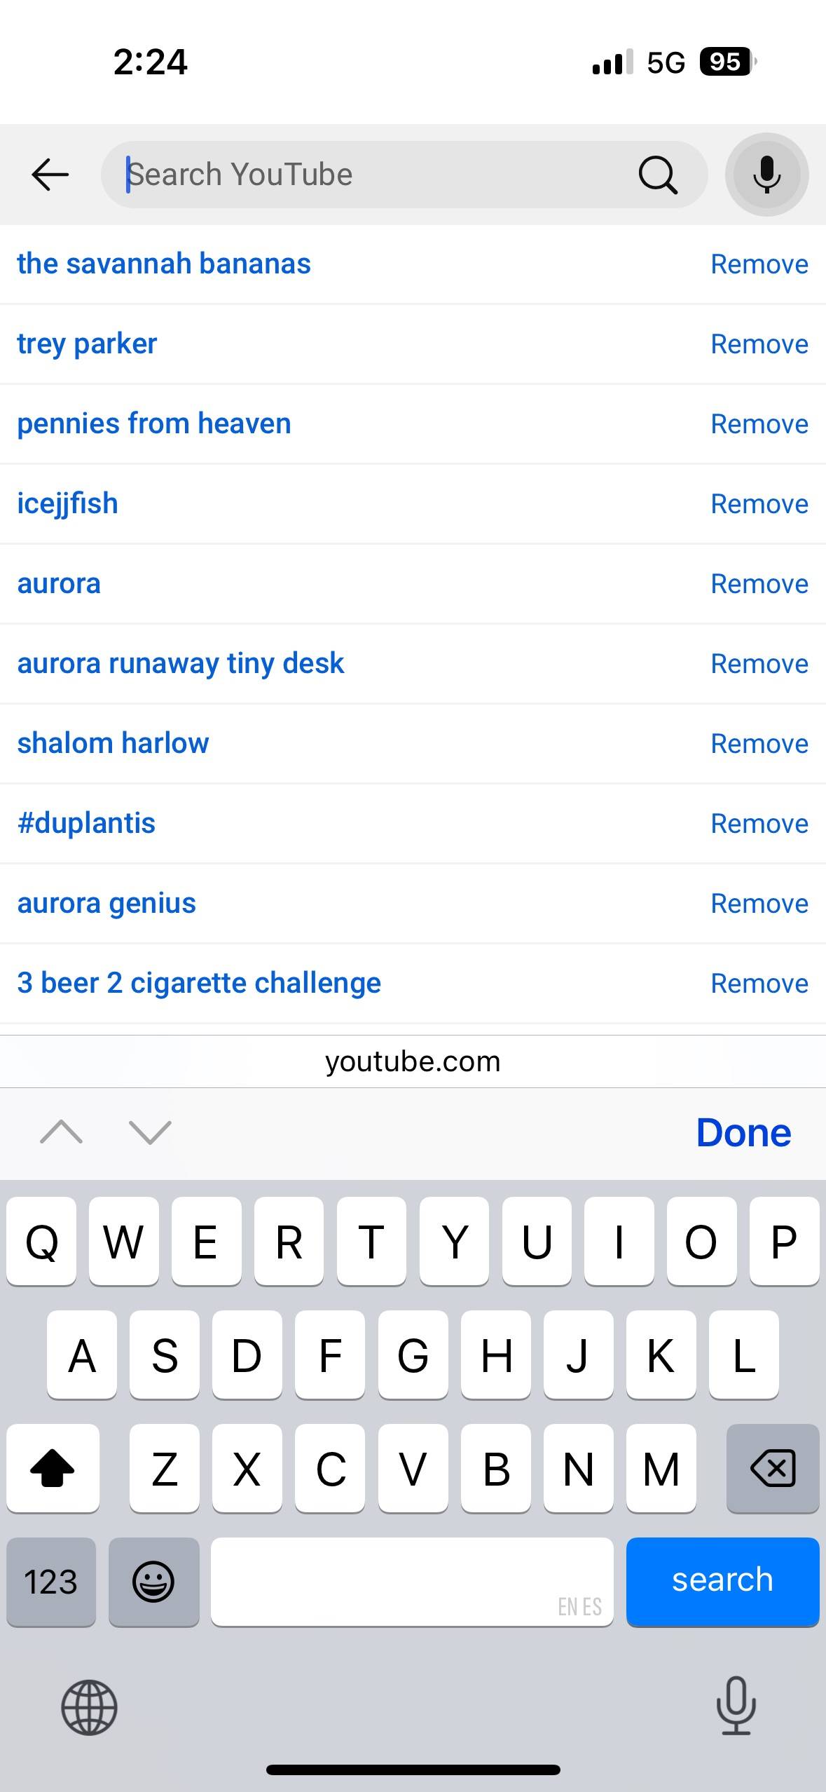This screenshot has width=826, height=1792.
Task: Tap the back arrow beside the search bar
Action: coord(50,175)
